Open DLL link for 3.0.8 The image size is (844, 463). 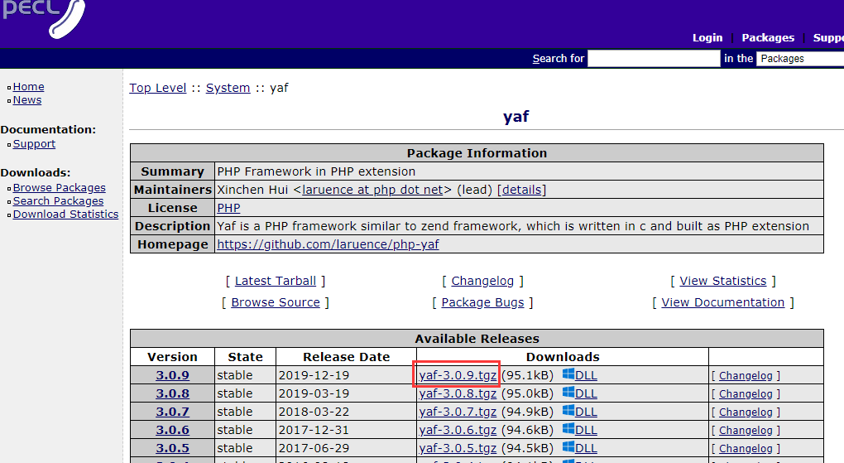(586, 394)
